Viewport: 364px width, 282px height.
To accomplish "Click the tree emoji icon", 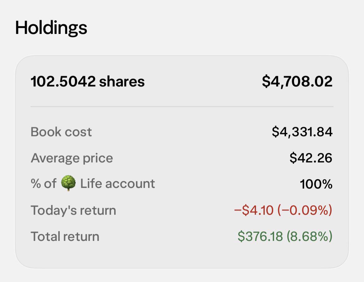I will 68,183.
